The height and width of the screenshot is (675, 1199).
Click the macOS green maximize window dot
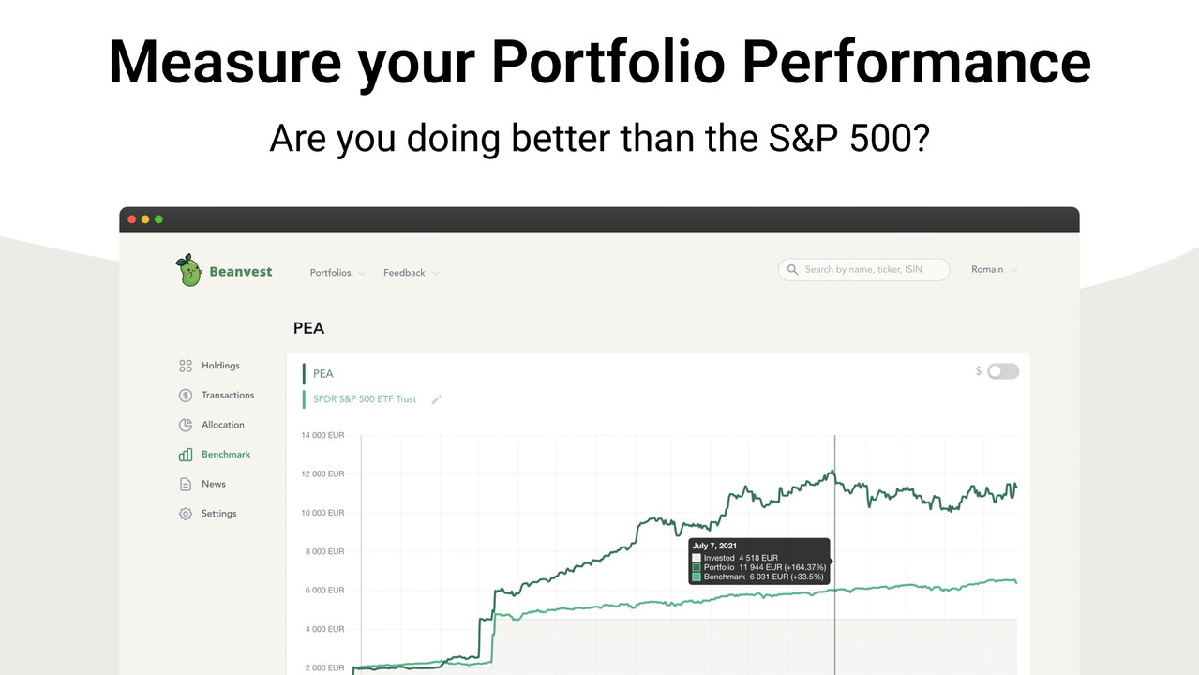tap(158, 219)
